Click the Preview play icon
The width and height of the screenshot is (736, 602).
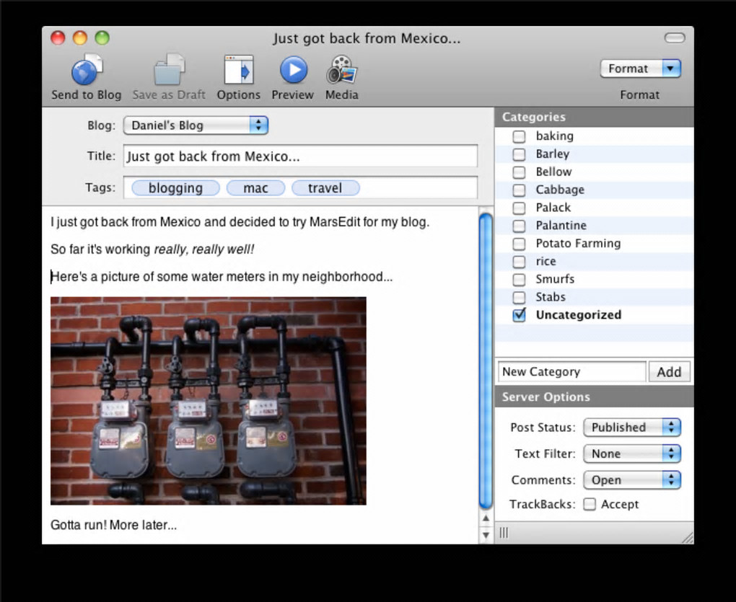tap(293, 71)
